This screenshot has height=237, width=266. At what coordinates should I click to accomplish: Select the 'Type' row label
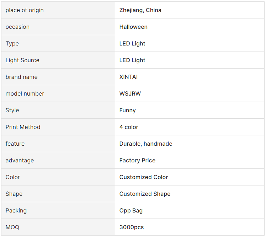click(12, 44)
